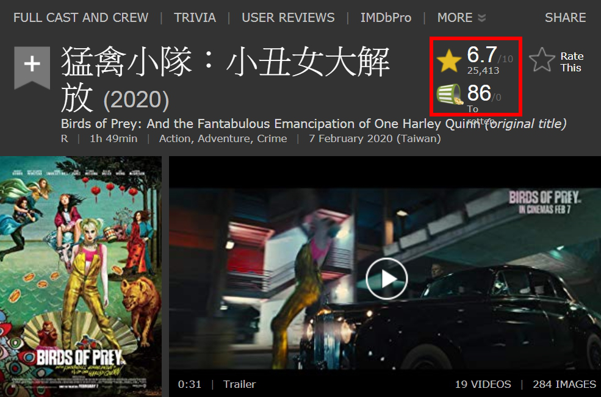601x397 pixels.
Task: Open the TRIVIA section
Action: click(195, 18)
